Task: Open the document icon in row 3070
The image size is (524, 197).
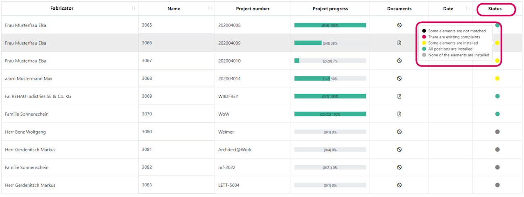Action: [399, 114]
